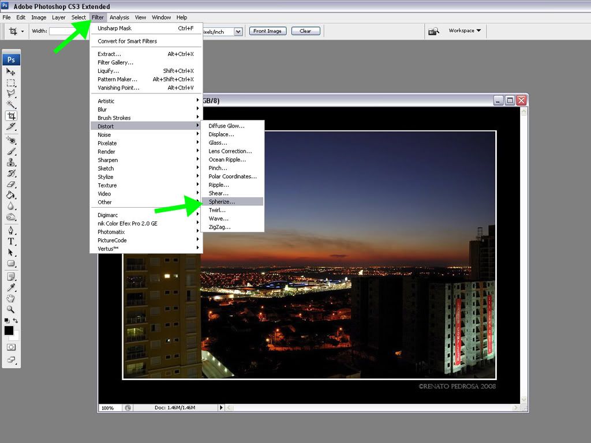This screenshot has height=443, width=591.
Task: Activate the Hand tool
Action: click(11, 298)
